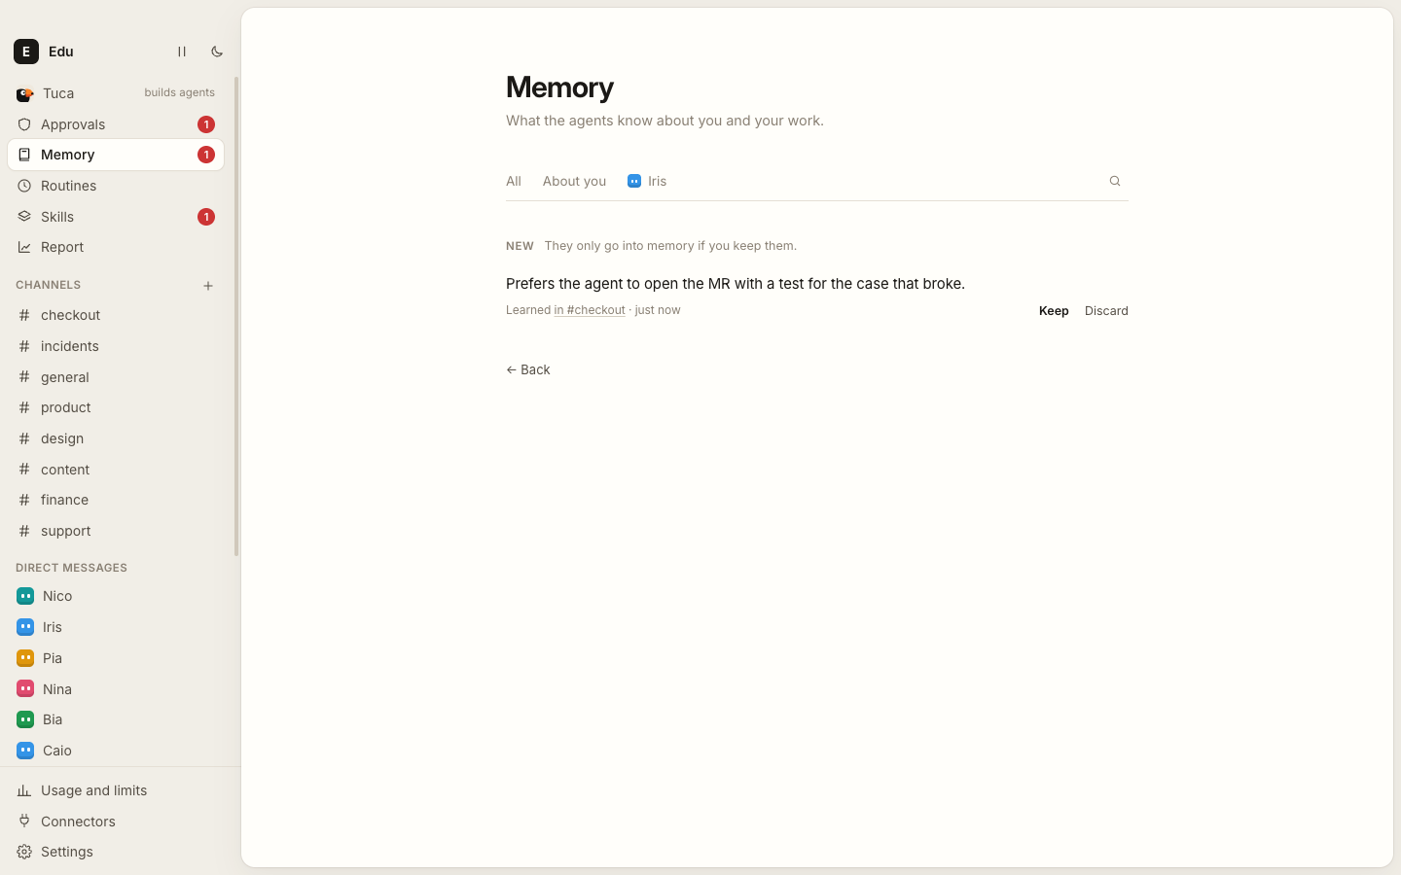This screenshot has height=875, width=1401.
Task: Click the Memory notification badge
Action: pos(206,155)
